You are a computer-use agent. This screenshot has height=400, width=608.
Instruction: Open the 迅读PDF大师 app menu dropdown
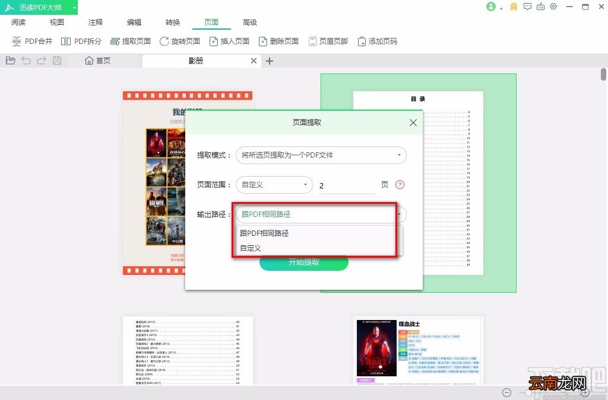74,8
